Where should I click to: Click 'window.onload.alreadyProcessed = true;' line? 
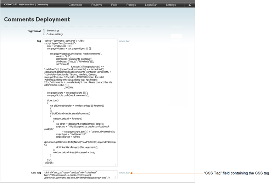click(x=74, y=152)
